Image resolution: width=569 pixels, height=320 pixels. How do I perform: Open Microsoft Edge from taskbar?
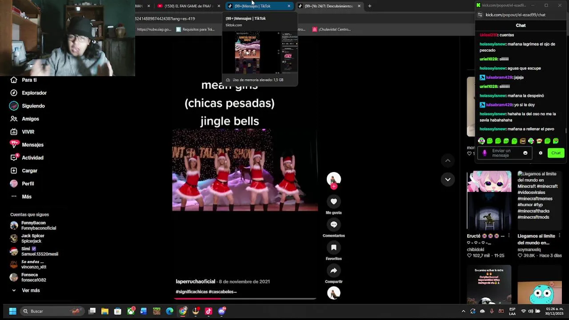click(169, 311)
